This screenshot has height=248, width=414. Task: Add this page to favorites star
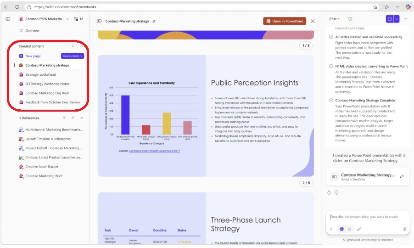pyautogui.click(x=375, y=7)
